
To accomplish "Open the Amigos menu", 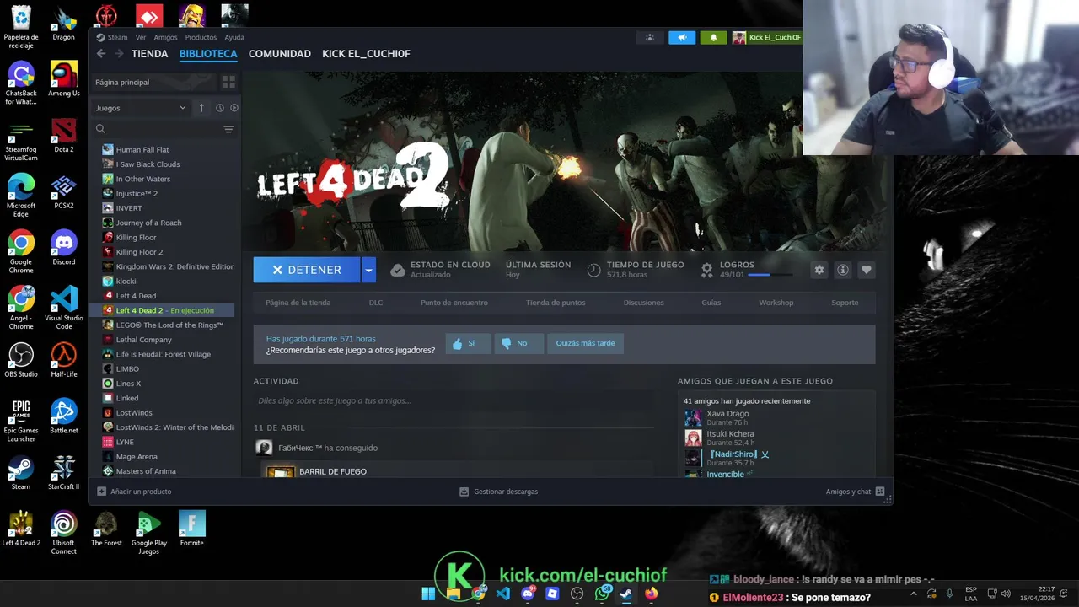I will [165, 37].
